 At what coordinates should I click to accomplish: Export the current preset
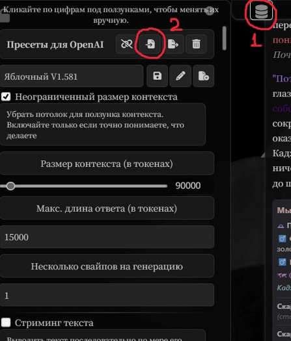[x=173, y=44]
